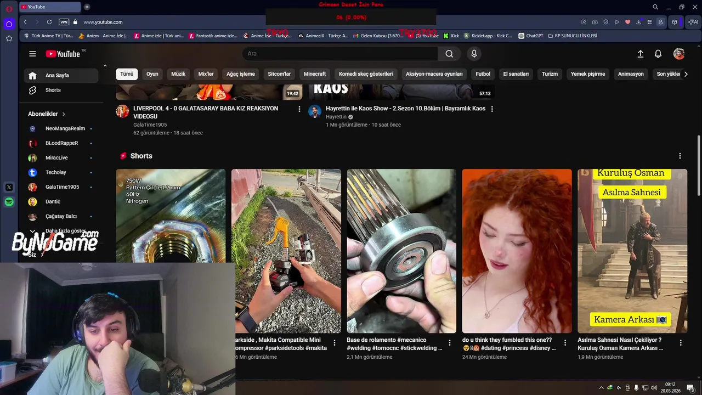
Task: Open RP SUNUCU LİNKLERİ bookmark folder
Action: pyautogui.click(x=573, y=36)
